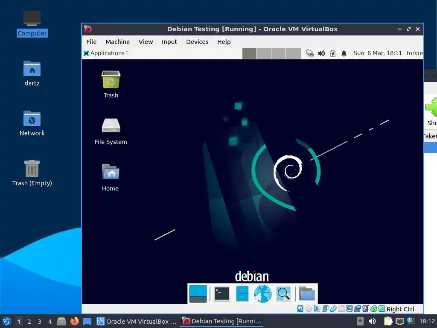Click host volume speaker icon in tray

click(x=372, y=321)
